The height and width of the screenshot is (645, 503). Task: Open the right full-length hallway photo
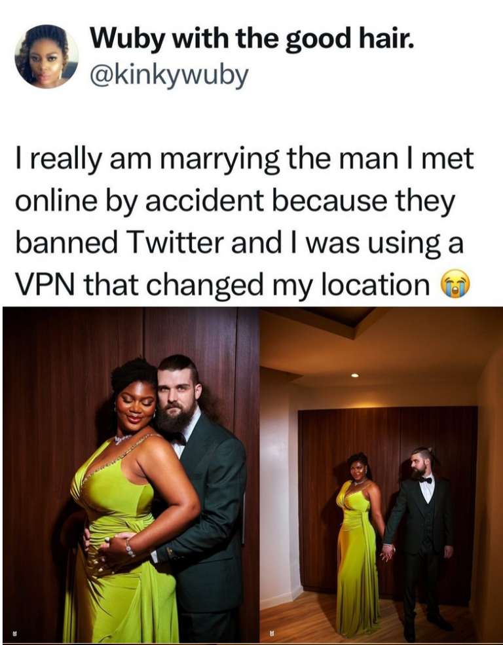tap(381, 474)
